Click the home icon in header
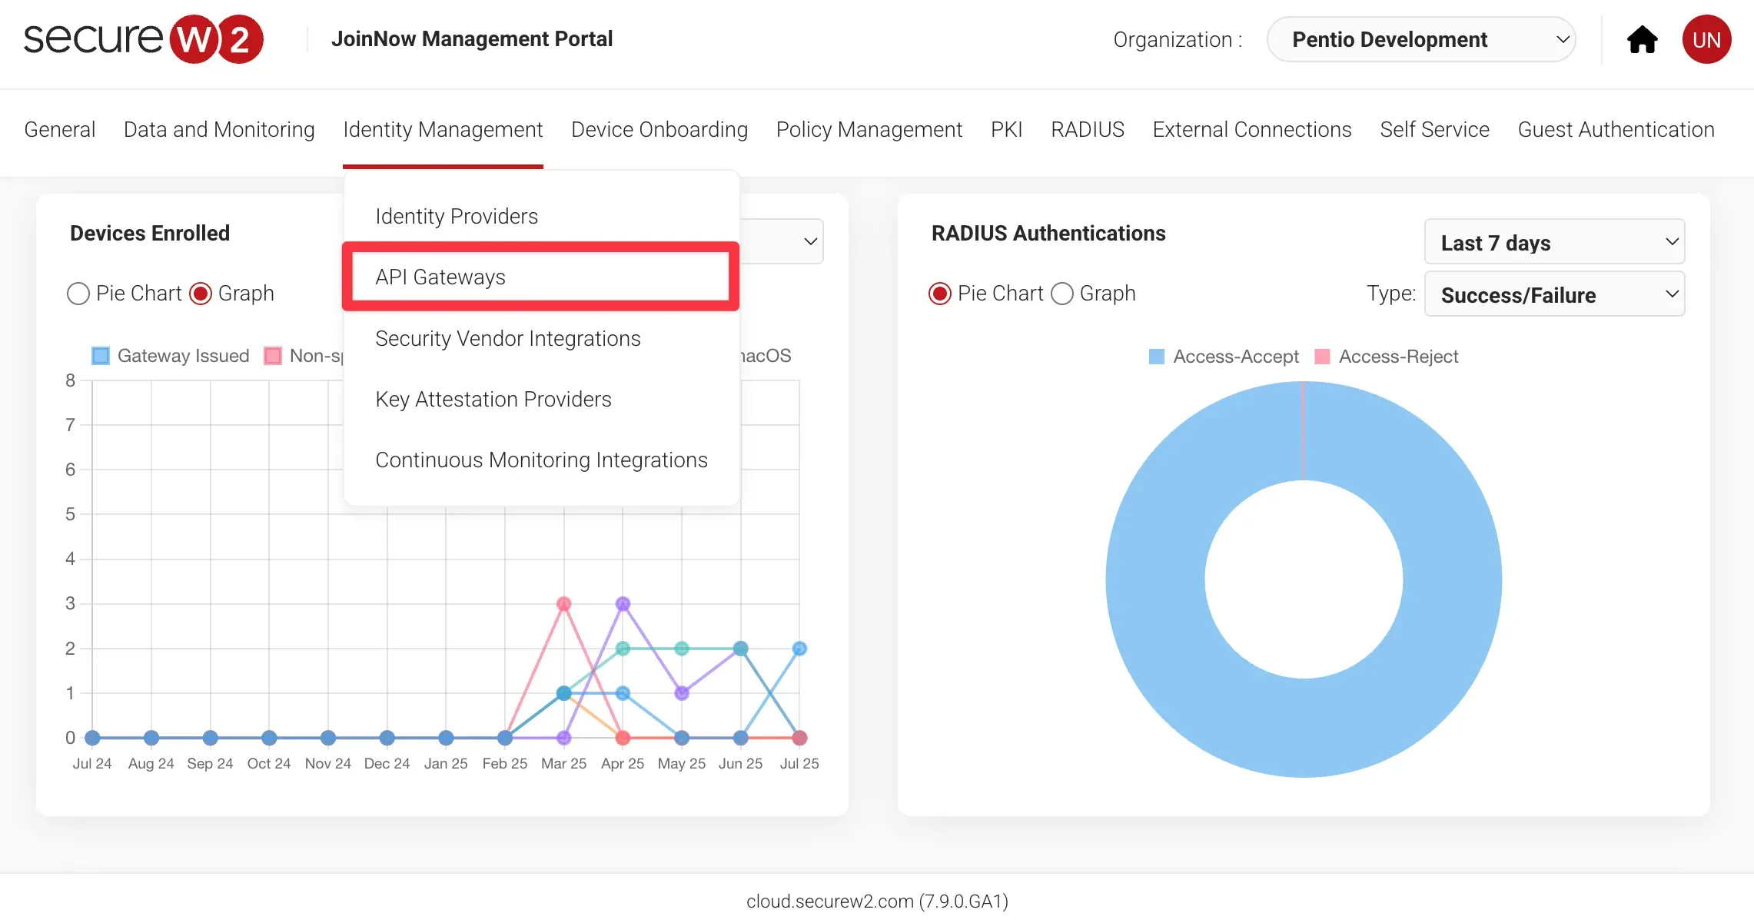The image size is (1754, 923). click(1642, 39)
